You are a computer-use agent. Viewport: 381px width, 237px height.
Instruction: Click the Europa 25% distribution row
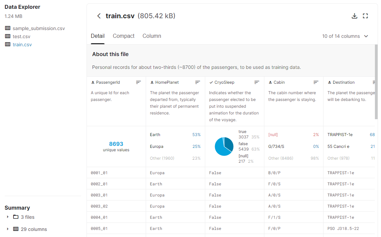(175, 147)
